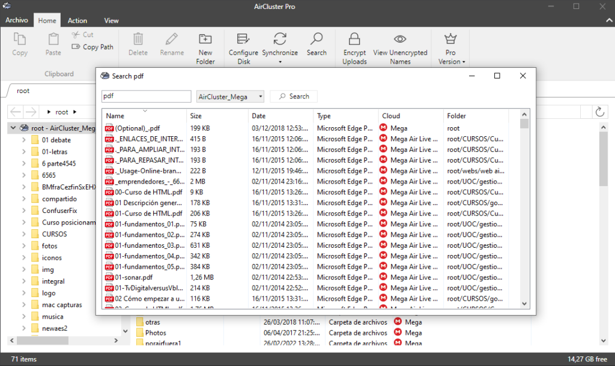Create a New Folder from ribbon

[205, 49]
